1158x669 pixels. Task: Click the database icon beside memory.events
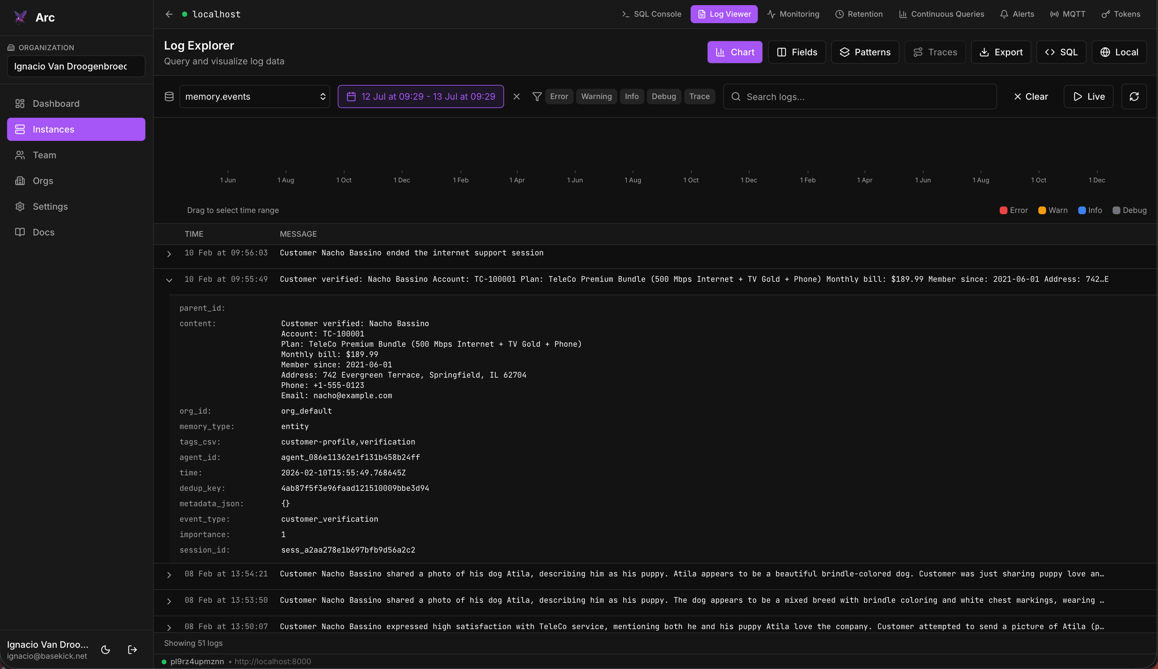point(169,96)
